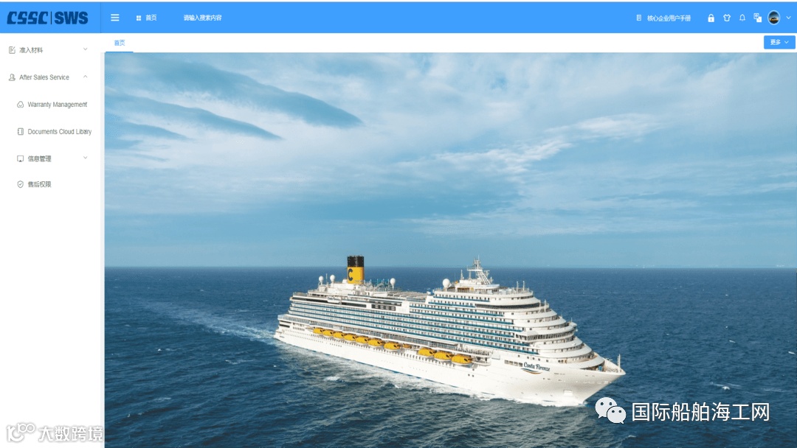
Task: Open Documents Cloud Library menu item
Action: (x=54, y=131)
